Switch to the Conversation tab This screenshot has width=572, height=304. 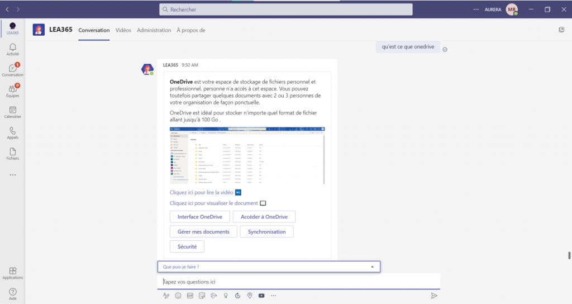pyautogui.click(x=94, y=30)
